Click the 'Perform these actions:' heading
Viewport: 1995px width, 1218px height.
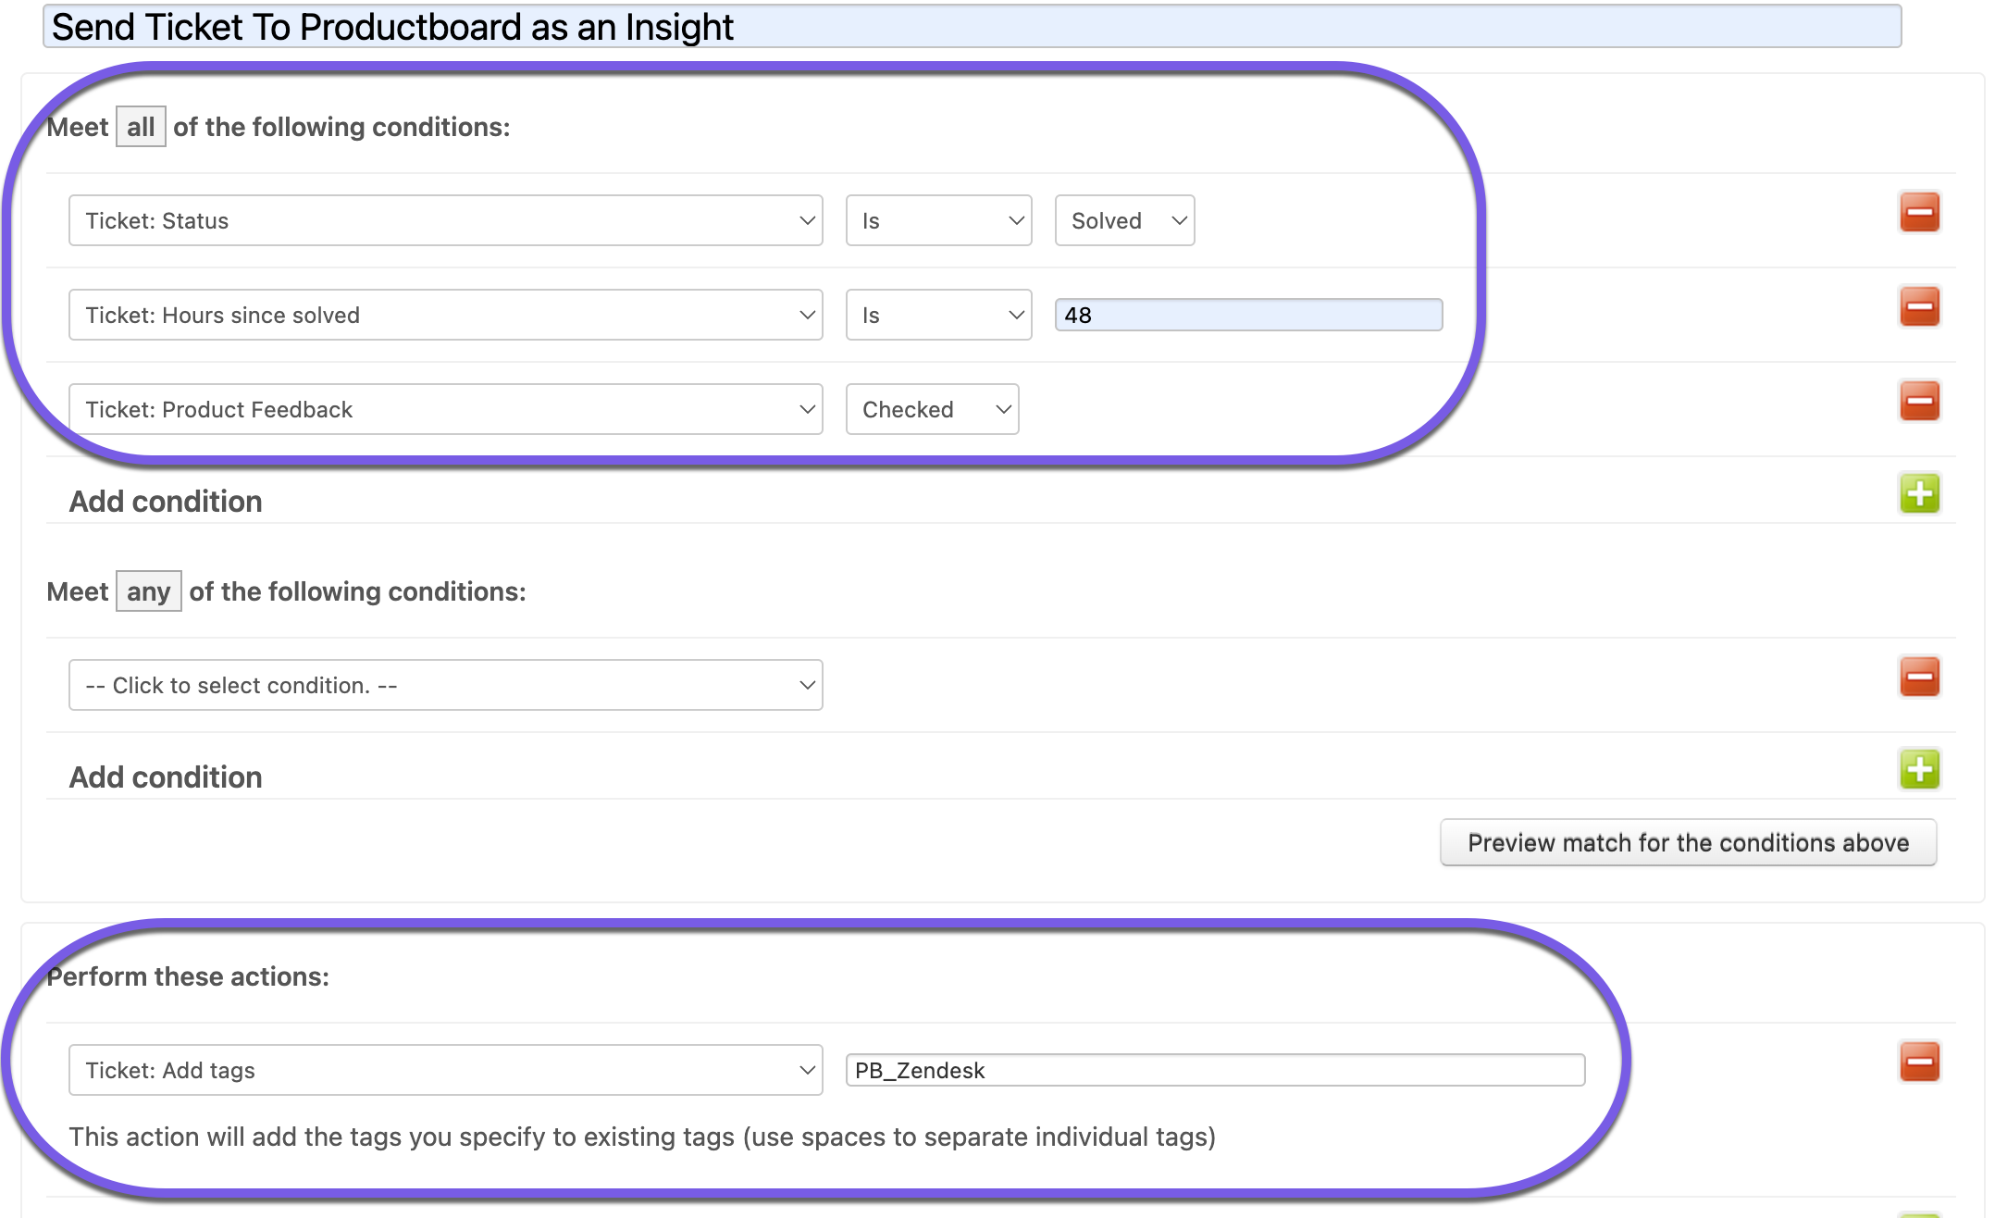pos(188,976)
